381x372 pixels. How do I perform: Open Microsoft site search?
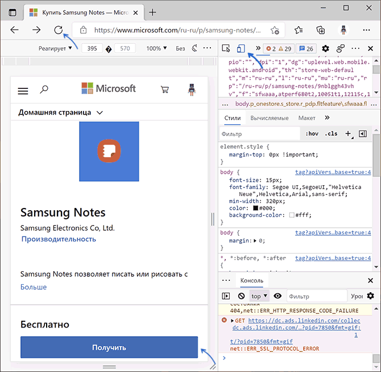coord(44,89)
